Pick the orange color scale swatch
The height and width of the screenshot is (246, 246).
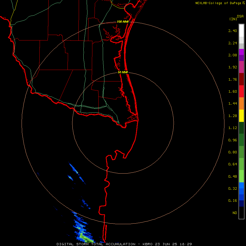coord(241,103)
